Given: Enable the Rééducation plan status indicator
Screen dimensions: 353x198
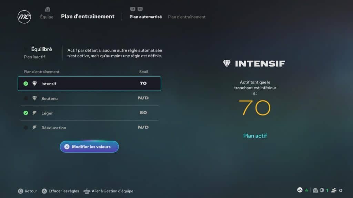Looking at the screenshot, I should point(26,128).
